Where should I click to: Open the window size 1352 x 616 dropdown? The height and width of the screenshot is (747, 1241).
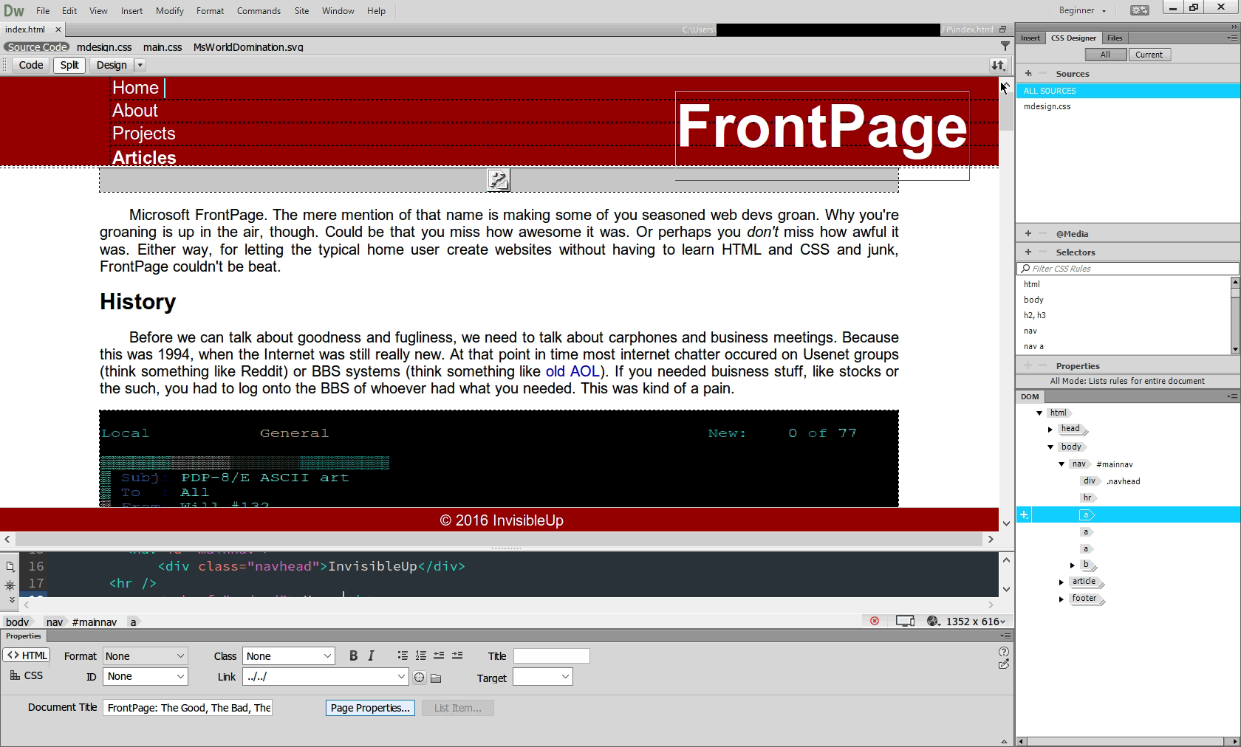975,622
